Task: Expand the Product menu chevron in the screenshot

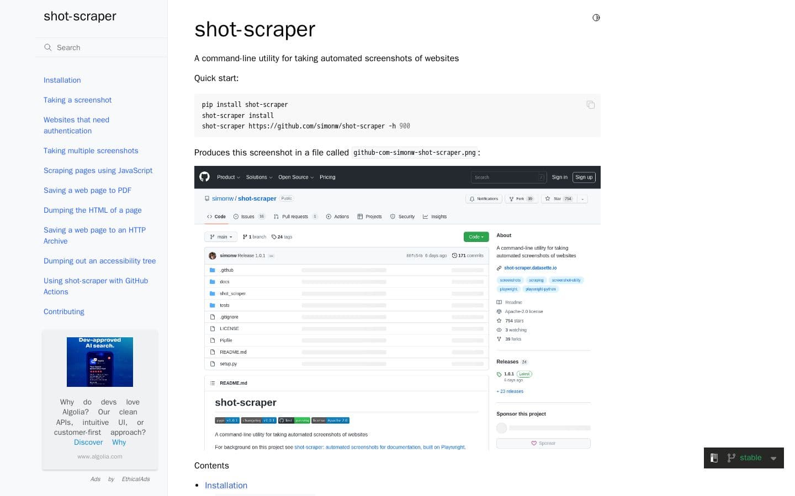Action: click(x=240, y=177)
